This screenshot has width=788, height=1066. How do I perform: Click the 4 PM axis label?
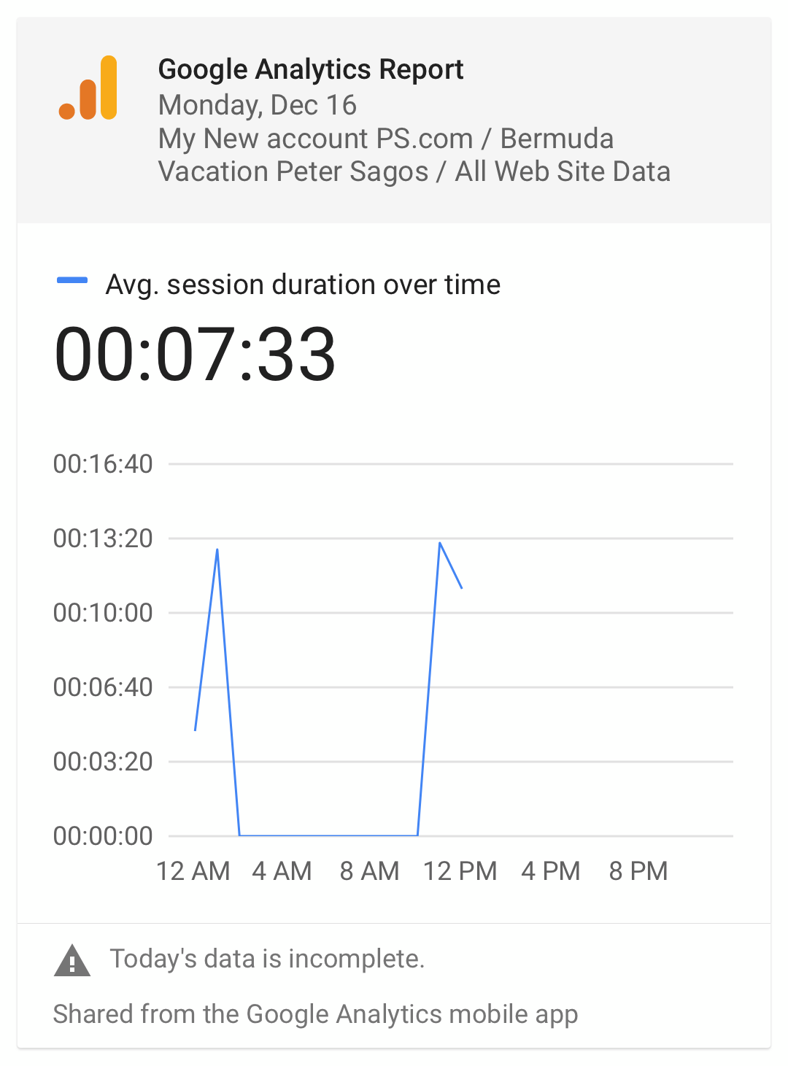[x=551, y=871]
